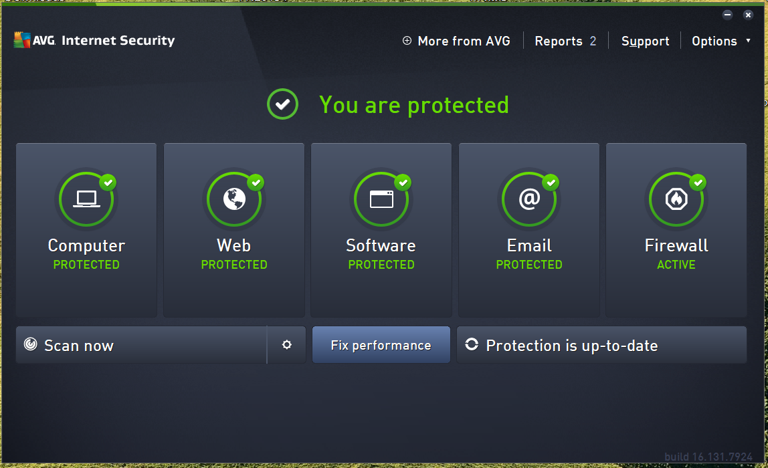The image size is (768, 468).
Task: Open Software protection window icon
Action: (381, 199)
